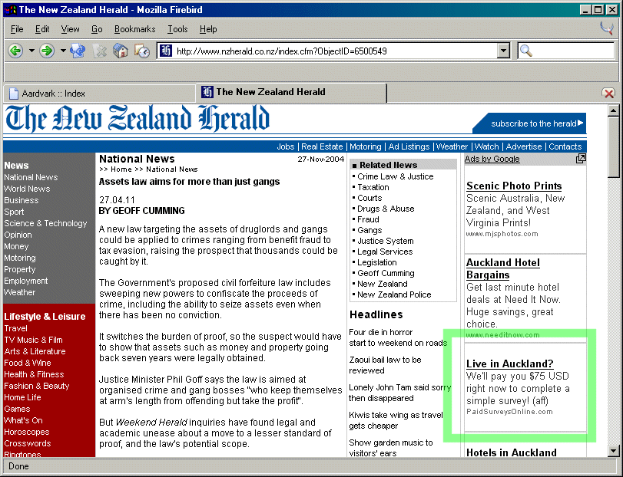Click 'subscribe to the herald' button

point(536,123)
